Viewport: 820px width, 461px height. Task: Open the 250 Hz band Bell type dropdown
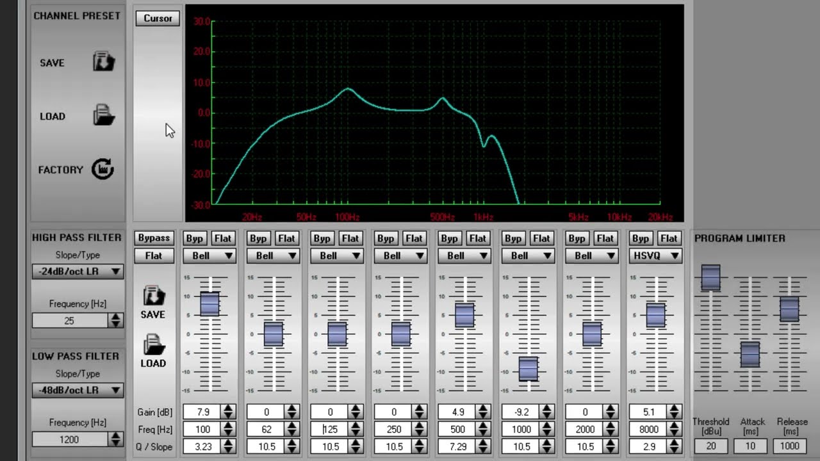400,255
